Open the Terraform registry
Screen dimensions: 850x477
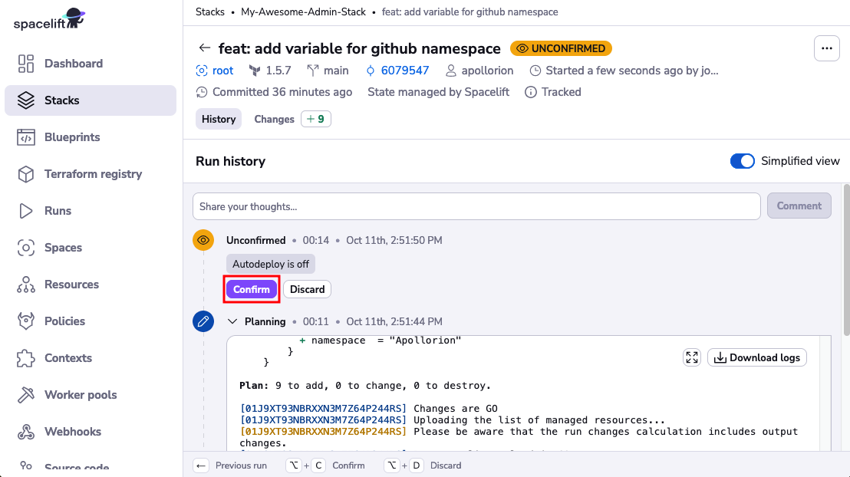26,174
